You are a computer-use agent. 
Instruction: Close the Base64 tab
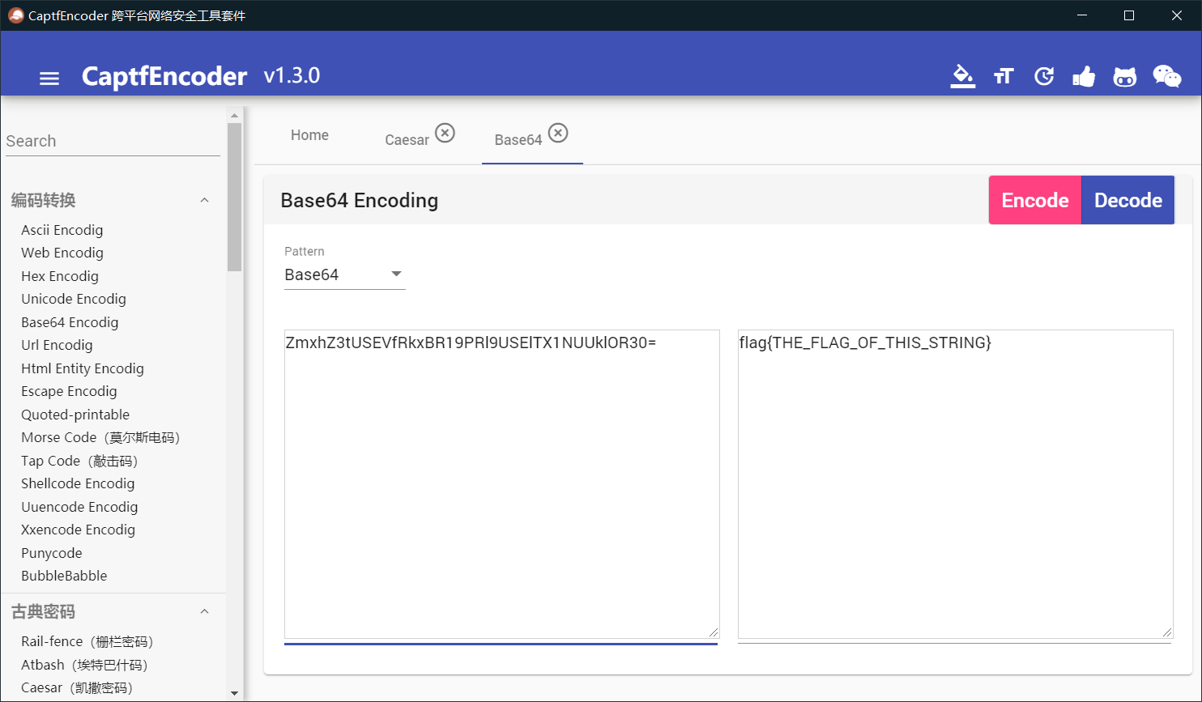point(556,133)
